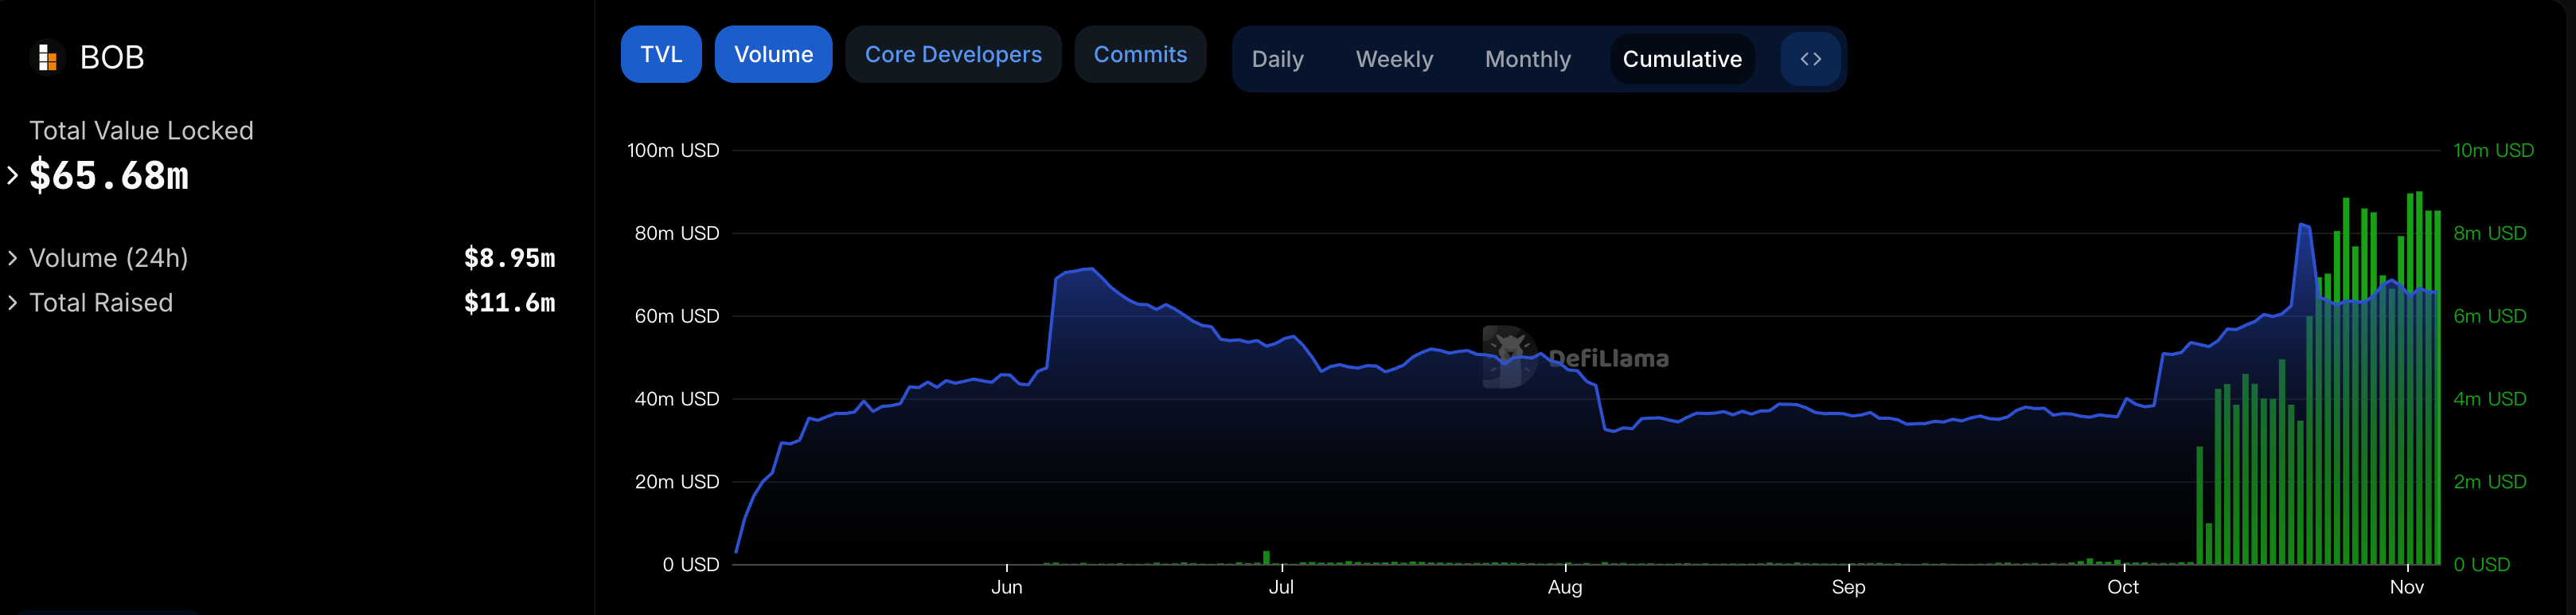Screen dimensions: 2576x615
Task: Expand the Total Raised row
Action: point(13,303)
